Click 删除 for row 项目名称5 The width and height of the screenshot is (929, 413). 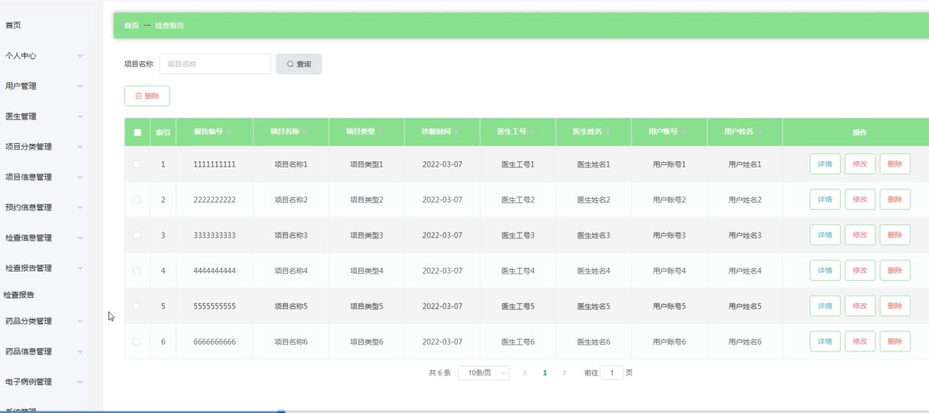click(895, 306)
